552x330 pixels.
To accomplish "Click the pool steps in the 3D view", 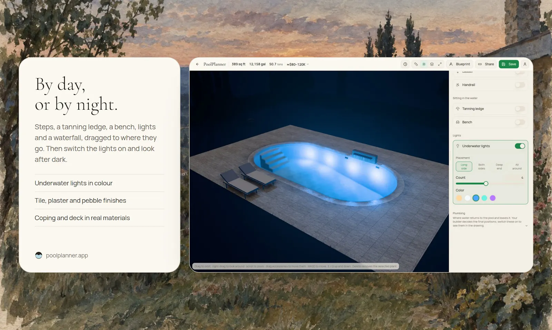I will 274,160.
